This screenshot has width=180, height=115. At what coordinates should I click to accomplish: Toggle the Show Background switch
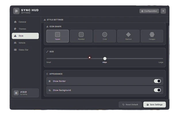click(157, 90)
